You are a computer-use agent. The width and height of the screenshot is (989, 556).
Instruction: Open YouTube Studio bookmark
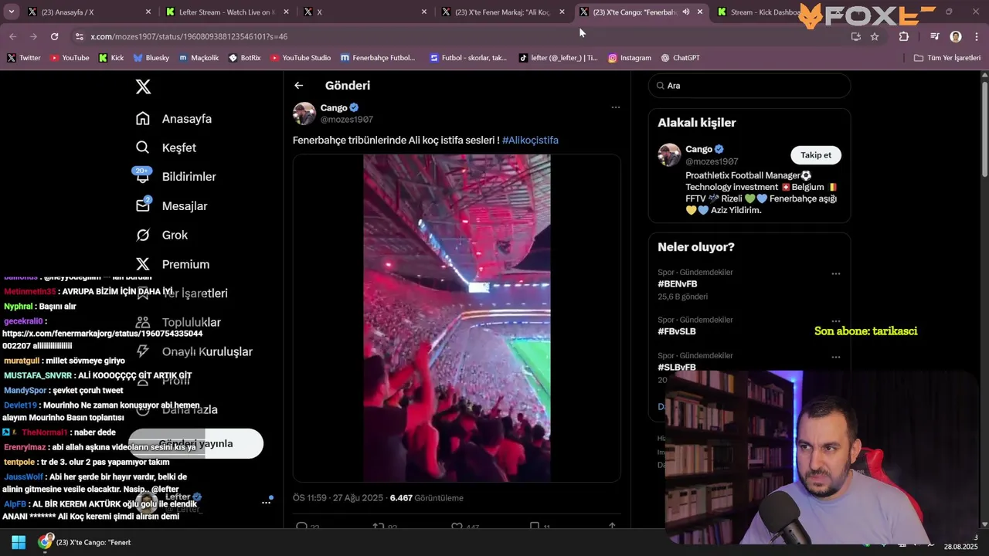click(301, 58)
